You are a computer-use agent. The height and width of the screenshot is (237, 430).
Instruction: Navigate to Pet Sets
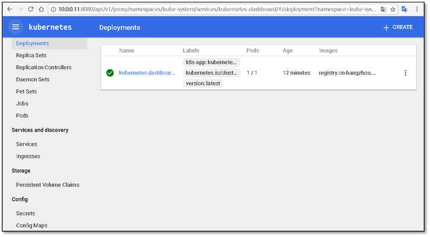(x=27, y=92)
